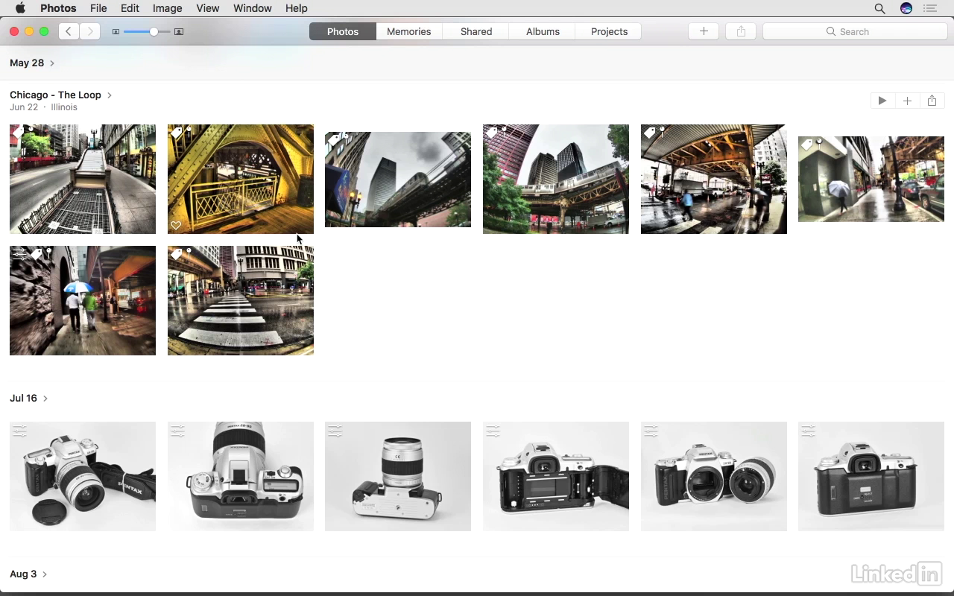The image size is (954, 596).
Task: Select the open-back camera thumbnail
Action: (x=556, y=476)
